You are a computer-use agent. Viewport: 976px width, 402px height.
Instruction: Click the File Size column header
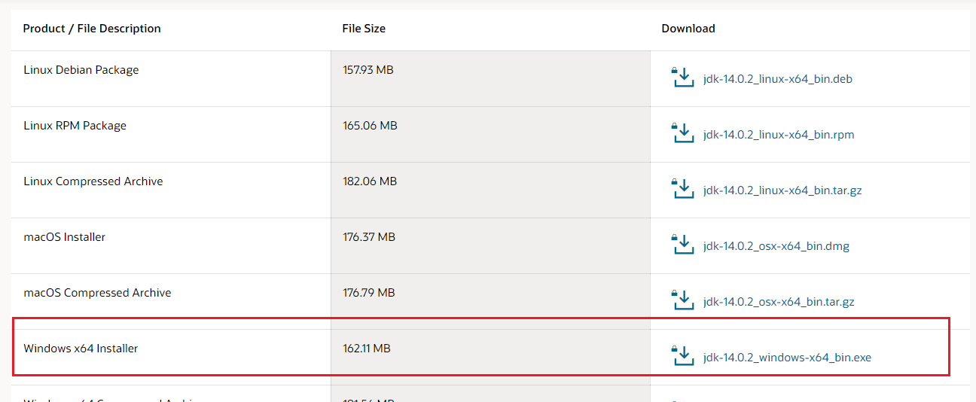(364, 29)
